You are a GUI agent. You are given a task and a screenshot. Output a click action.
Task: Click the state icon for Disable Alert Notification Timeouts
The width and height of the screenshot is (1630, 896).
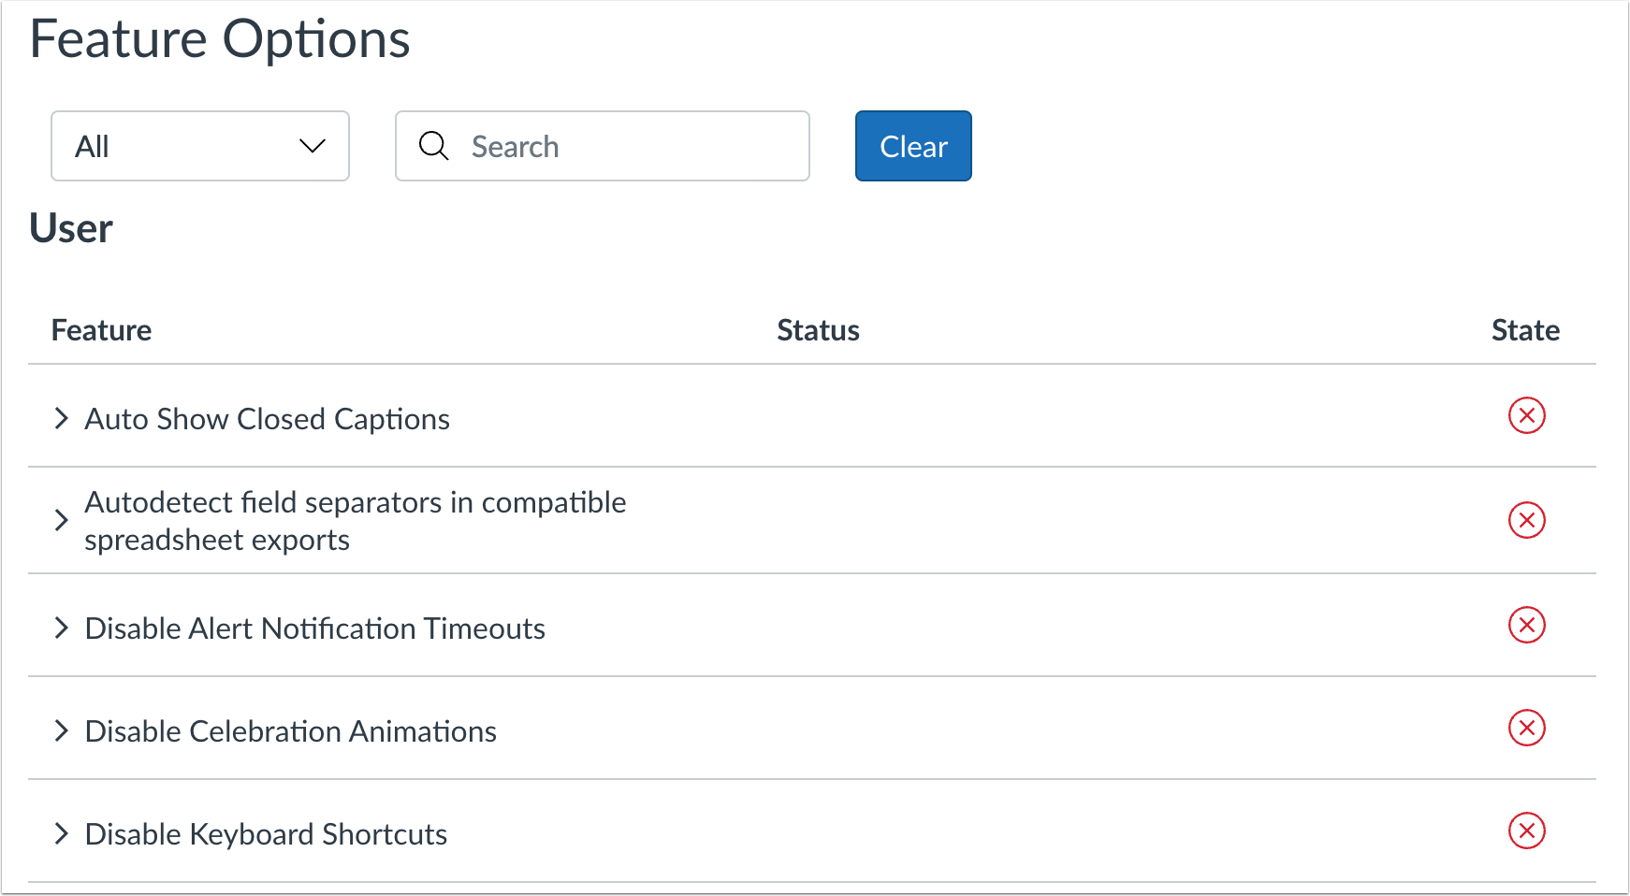[1528, 626]
